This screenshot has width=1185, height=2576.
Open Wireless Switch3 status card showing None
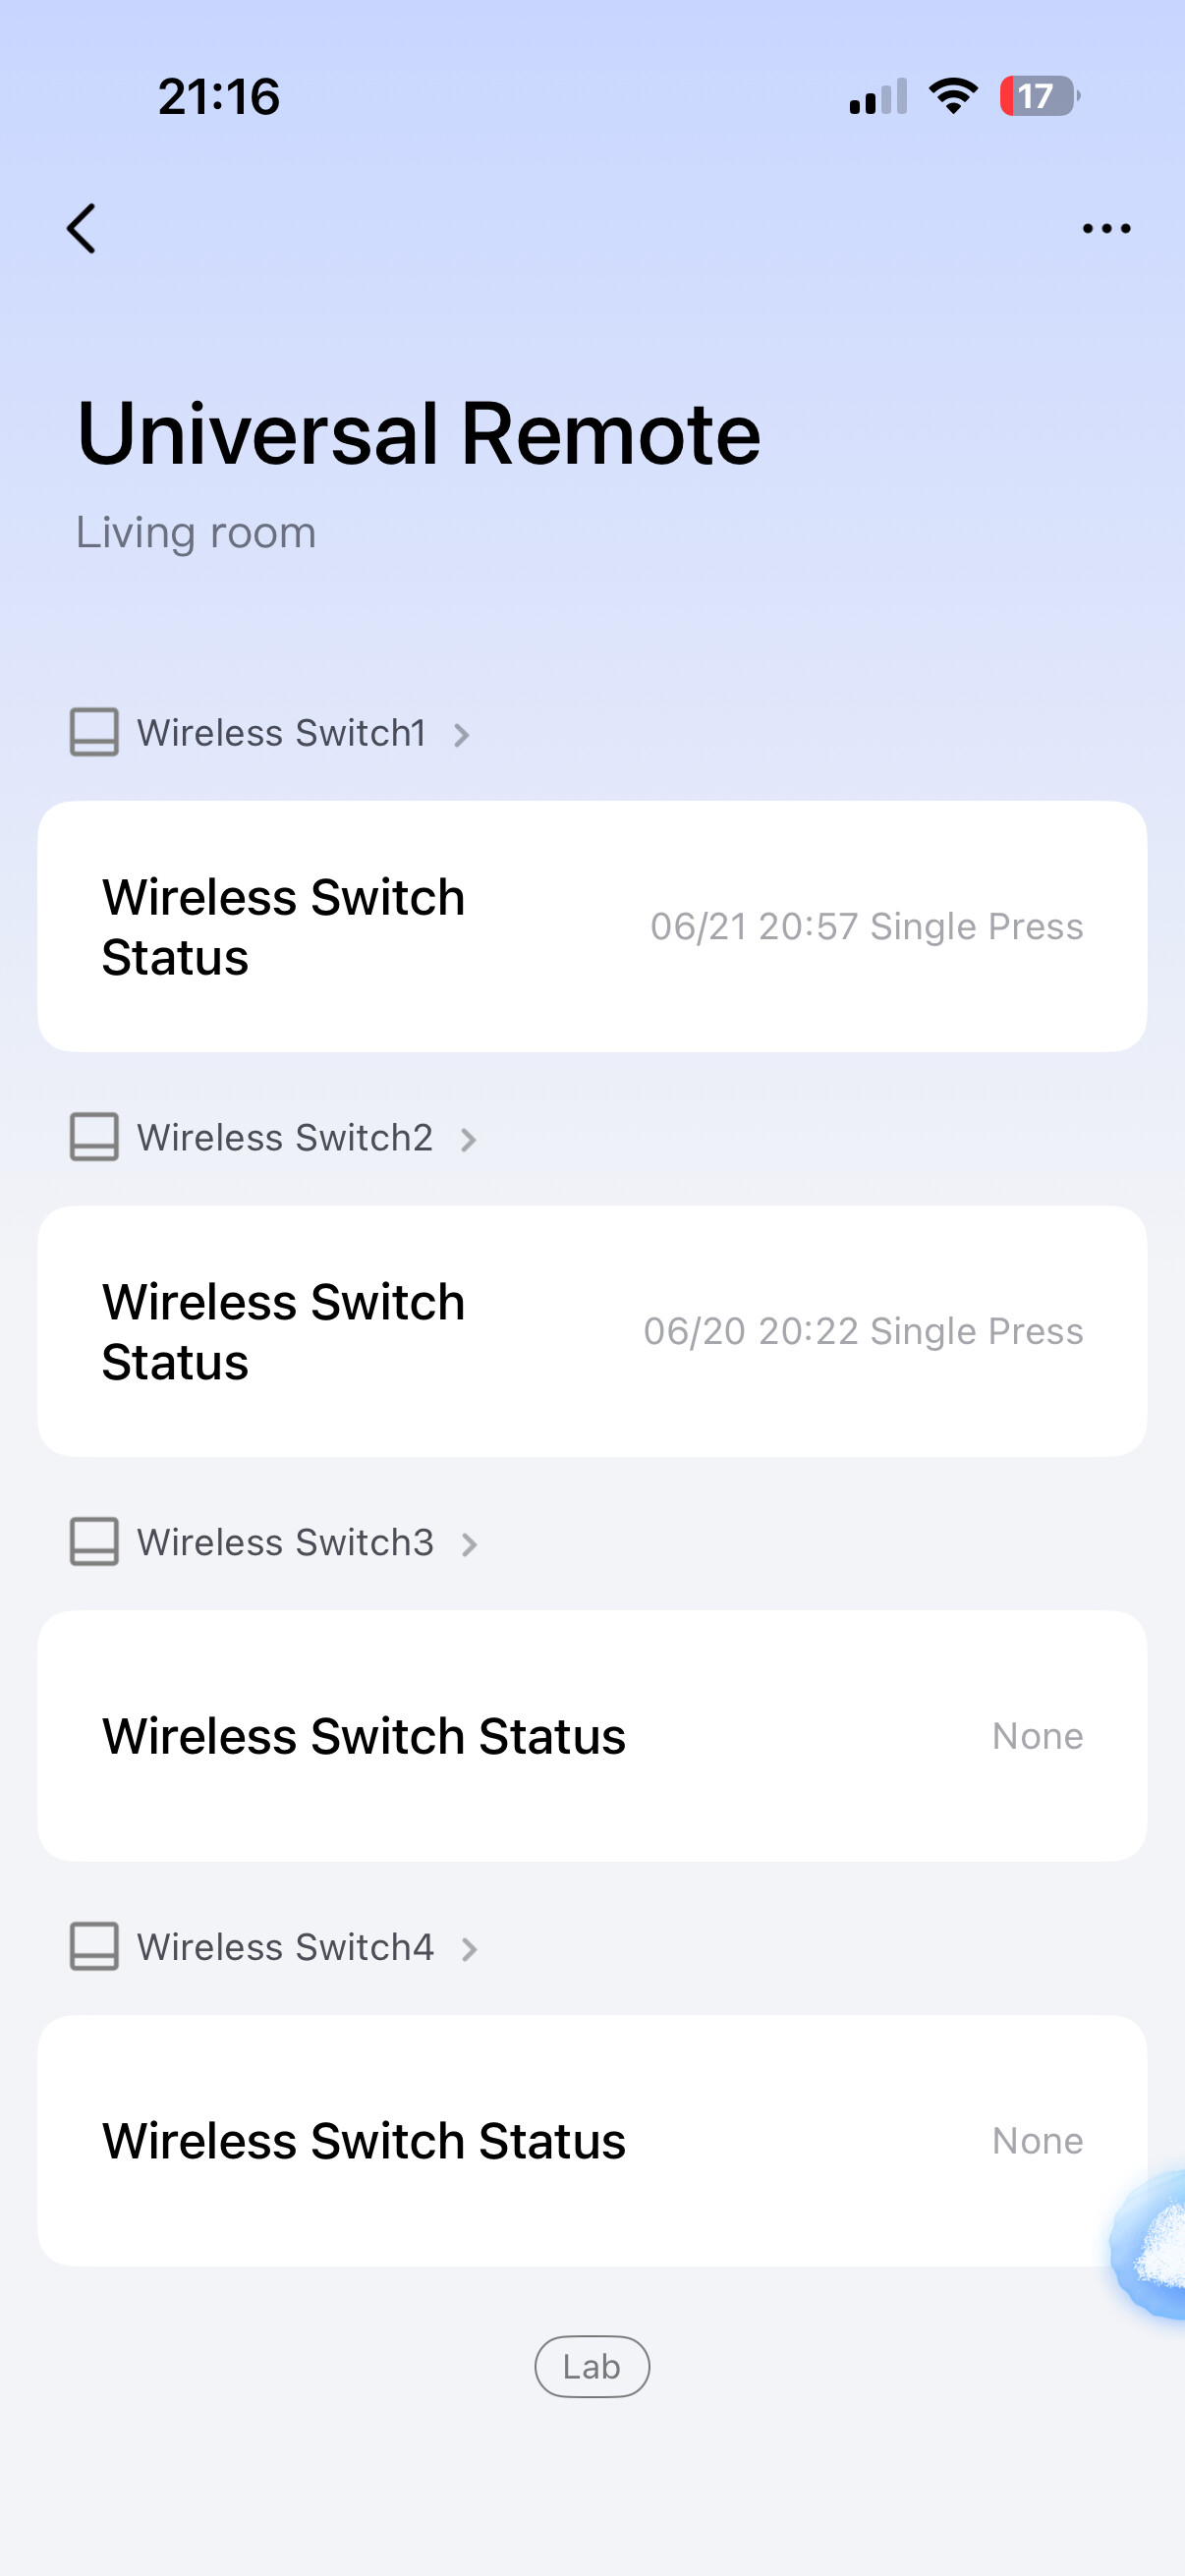[592, 1736]
